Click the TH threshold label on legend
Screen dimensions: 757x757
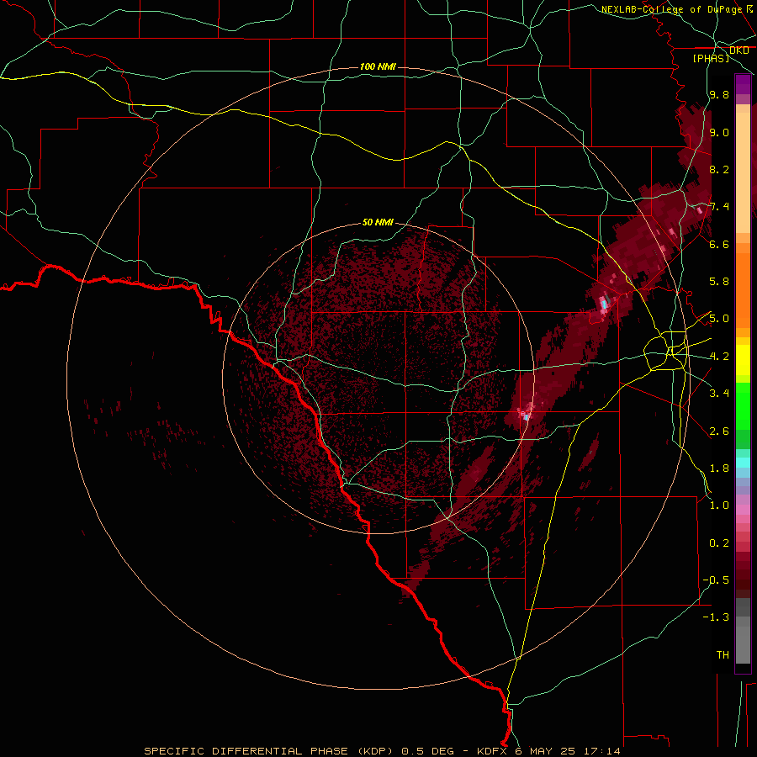[723, 655]
